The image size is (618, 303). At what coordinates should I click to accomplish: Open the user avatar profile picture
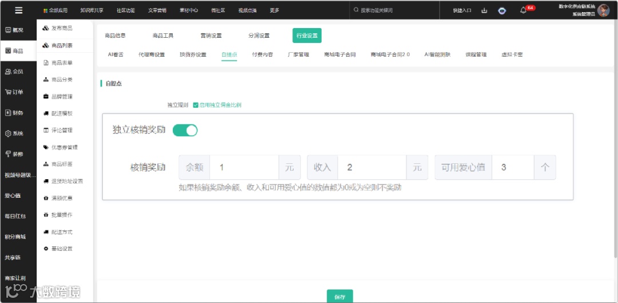click(604, 10)
